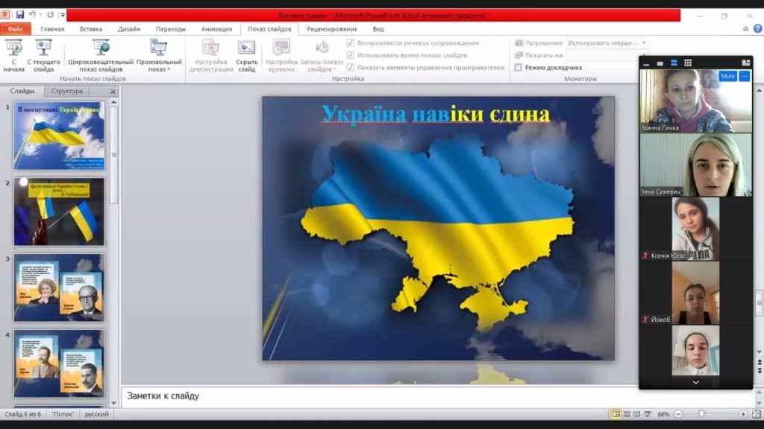
Task: Switch to Структура outline pane tab
Action: [x=67, y=92]
